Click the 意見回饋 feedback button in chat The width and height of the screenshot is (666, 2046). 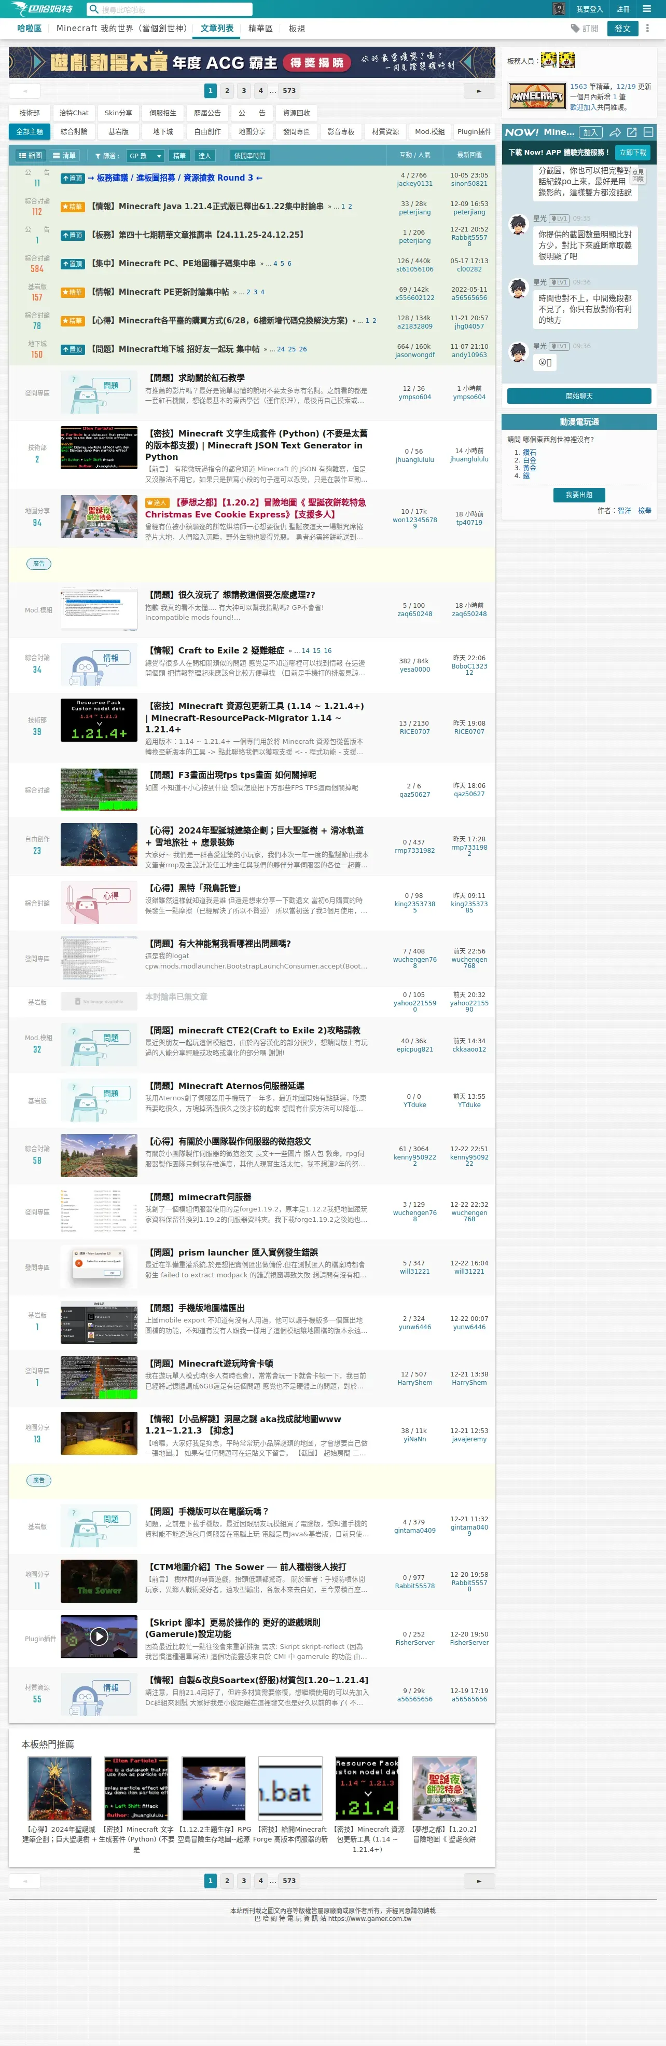point(637,175)
